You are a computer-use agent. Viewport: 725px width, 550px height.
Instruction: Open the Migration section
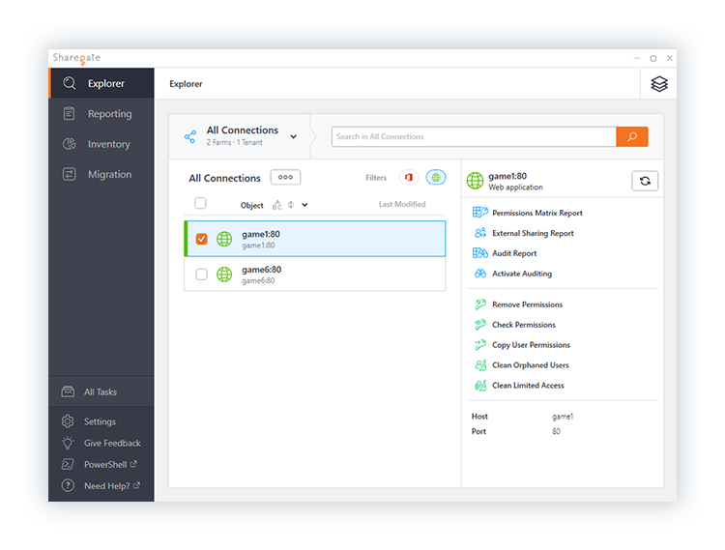[x=101, y=174]
